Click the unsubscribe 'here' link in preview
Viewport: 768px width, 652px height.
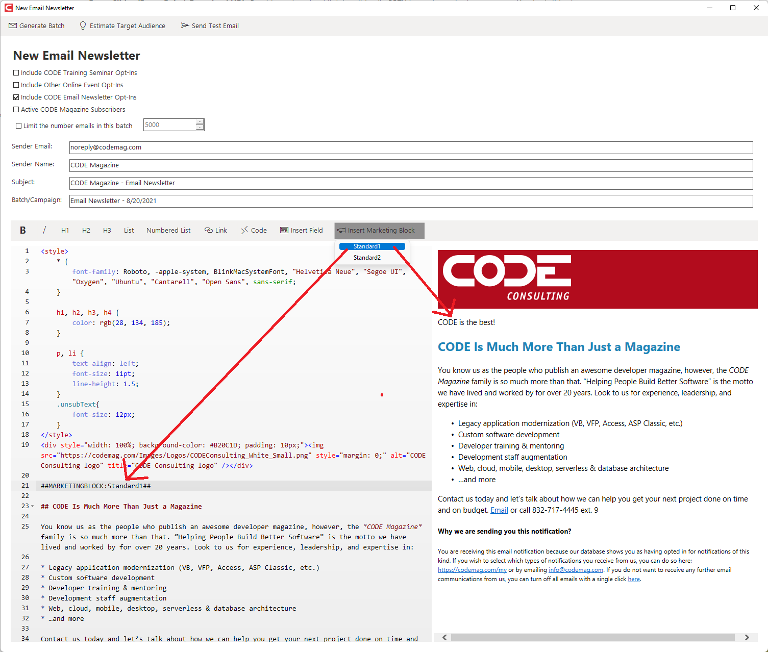coord(634,579)
